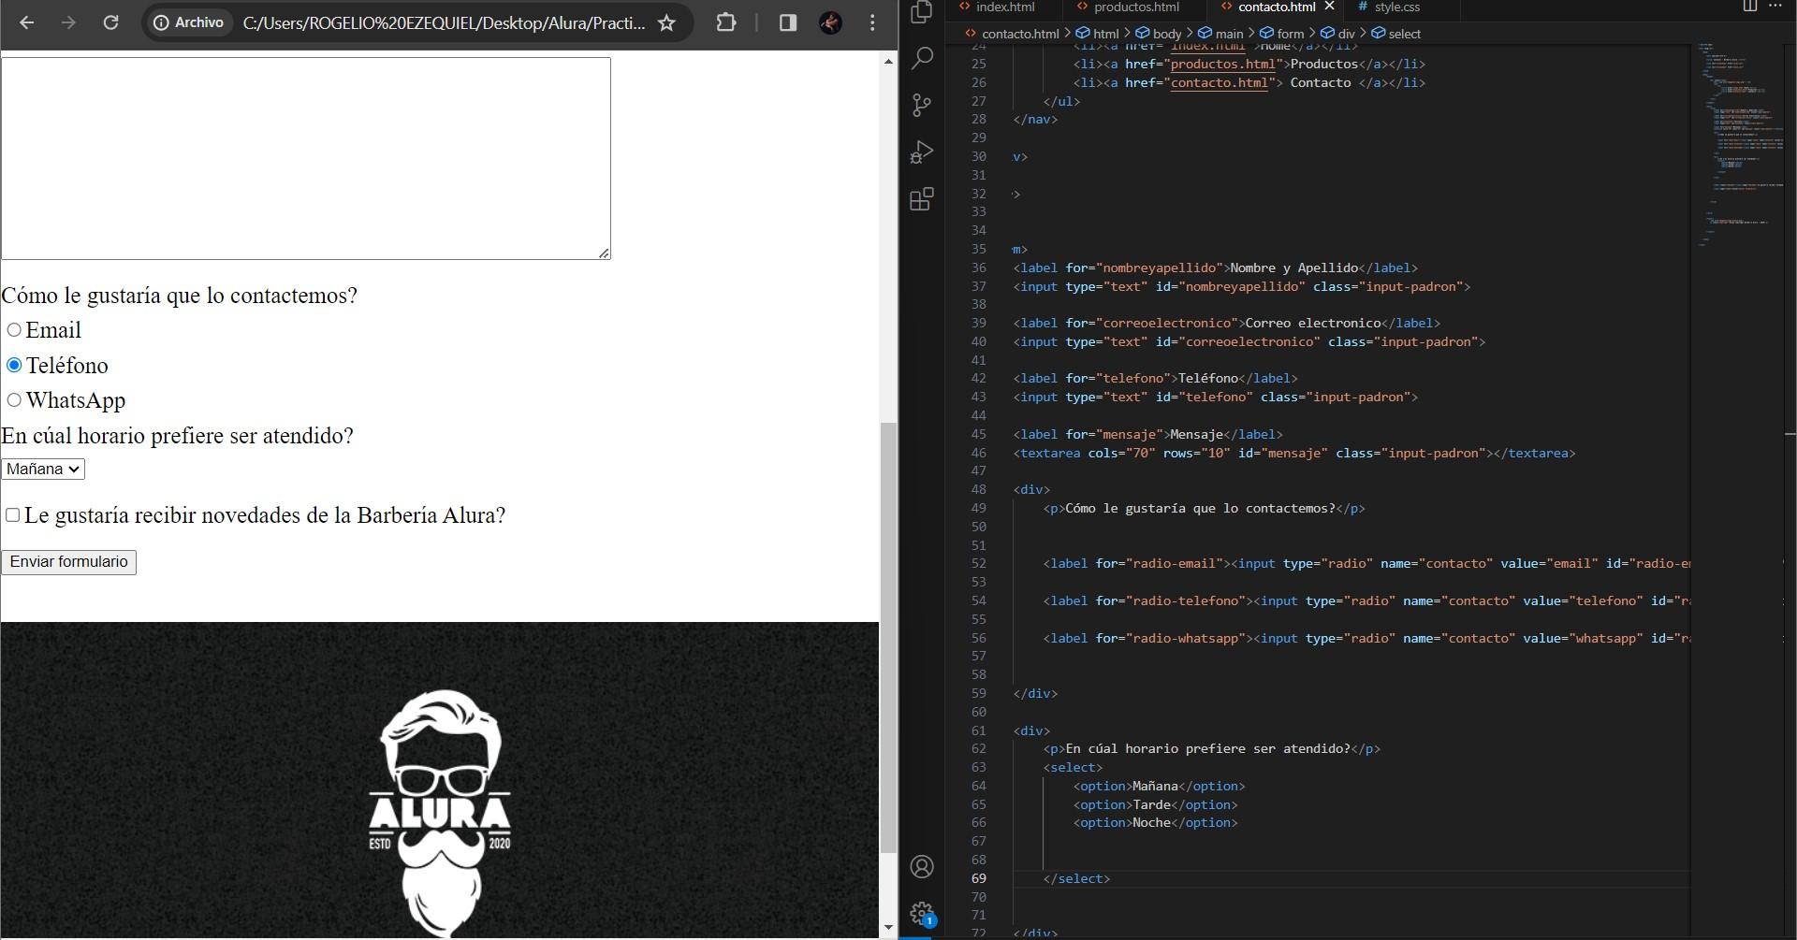Open VS Code Extensions view

click(922, 198)
